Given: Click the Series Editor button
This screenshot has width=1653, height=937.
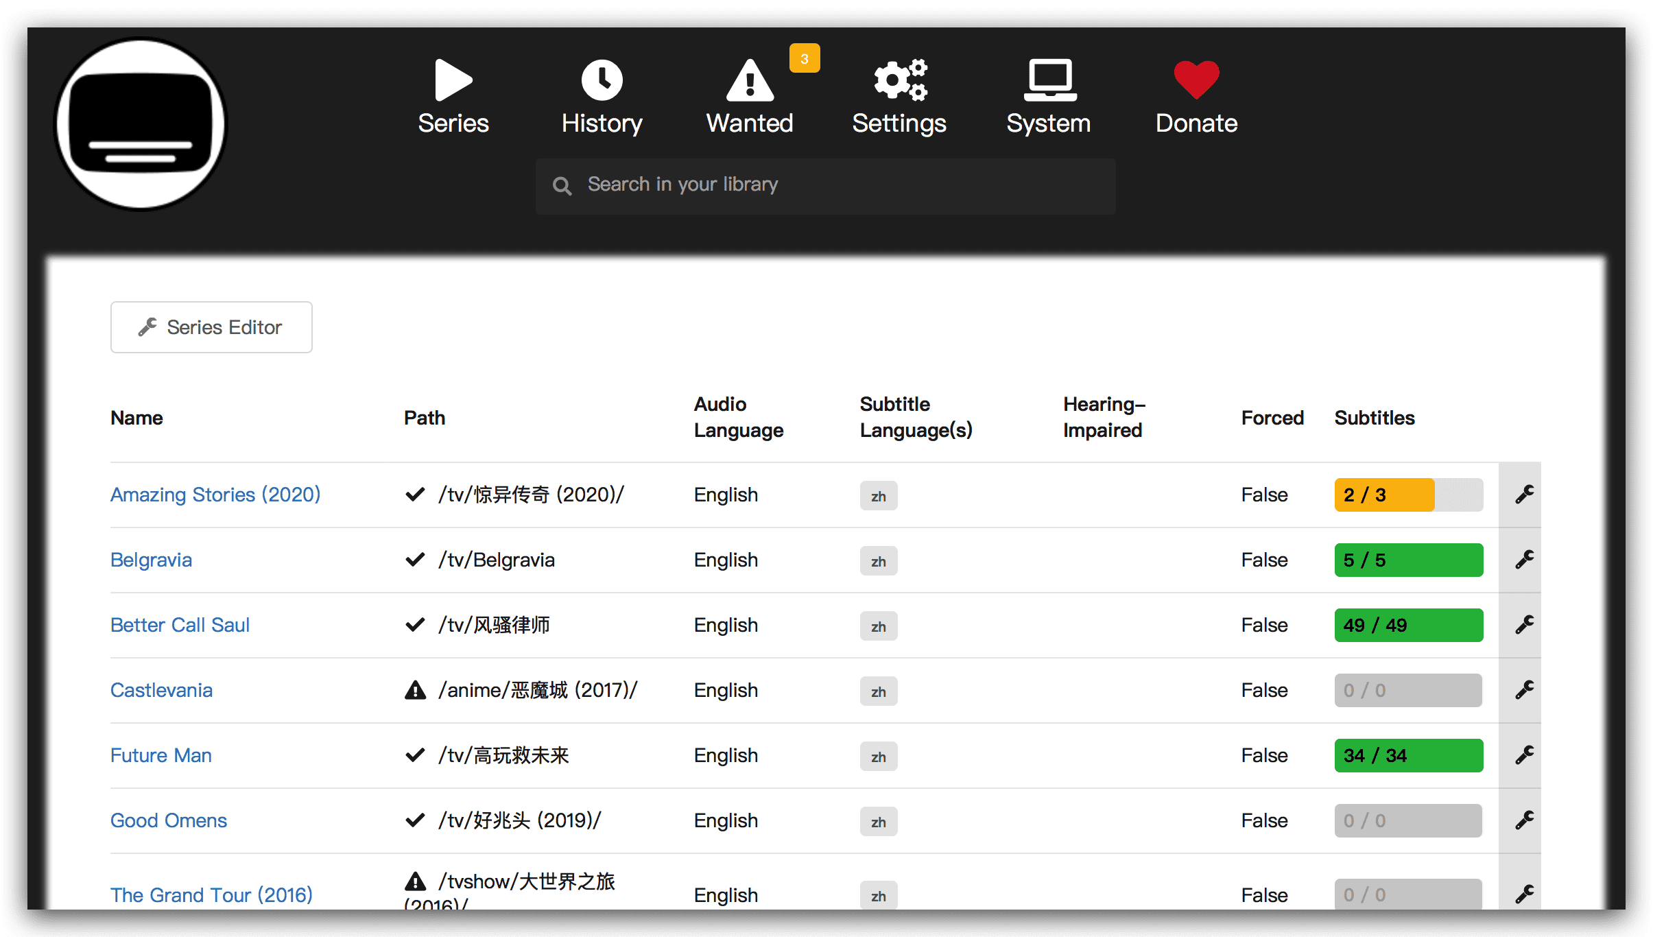Looking at the screenshot, I should pyautogui.click(x=211, y=327).
